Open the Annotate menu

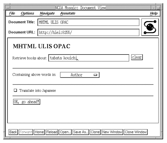(x=68, y=13)
